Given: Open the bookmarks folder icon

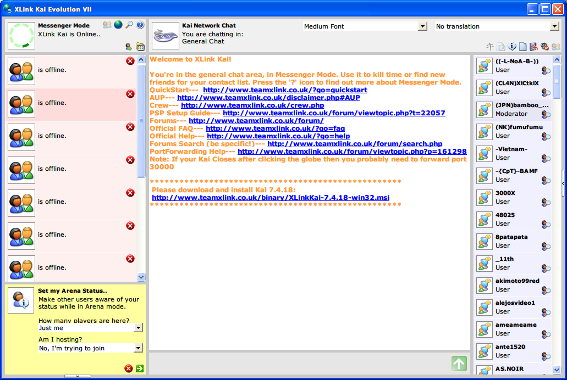Looking at the screenshot, I should pos(140,47).
